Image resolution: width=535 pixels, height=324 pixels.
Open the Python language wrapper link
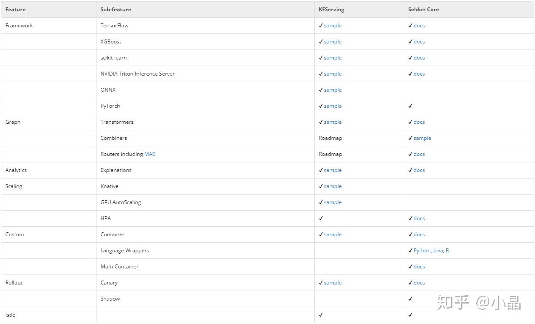pyautogui.click(x=422, y=251)
